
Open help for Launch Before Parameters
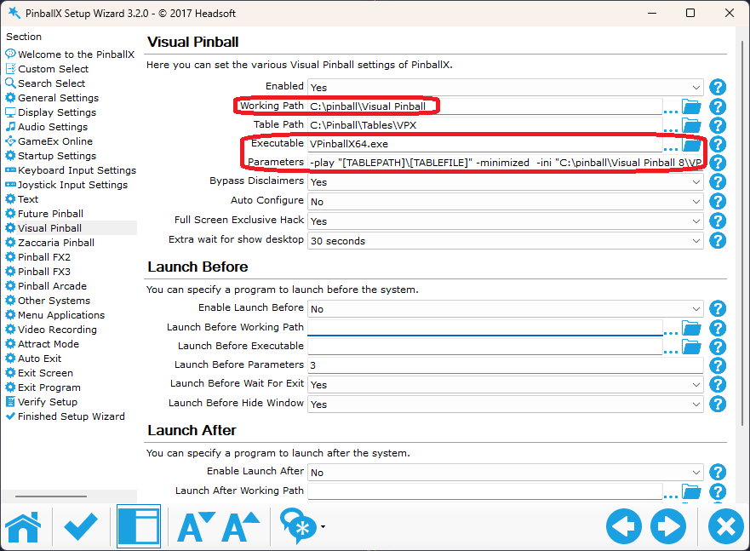(x=718, y=365)
